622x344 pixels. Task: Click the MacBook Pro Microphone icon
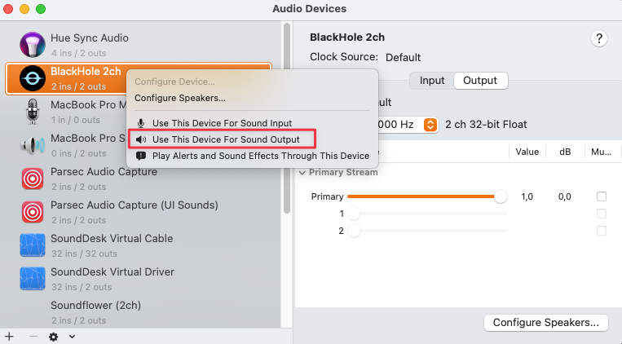33,112
